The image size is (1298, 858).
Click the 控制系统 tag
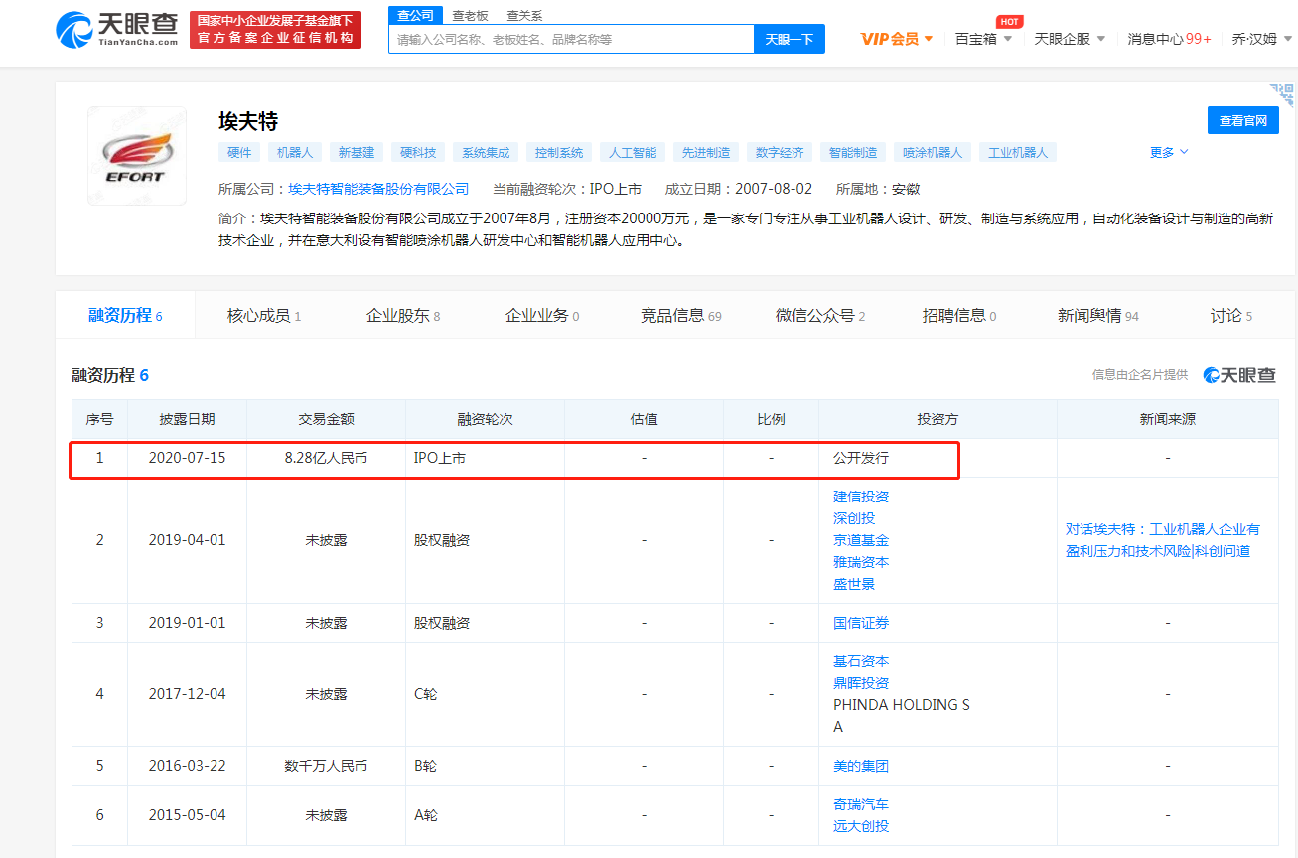[559, 153]
